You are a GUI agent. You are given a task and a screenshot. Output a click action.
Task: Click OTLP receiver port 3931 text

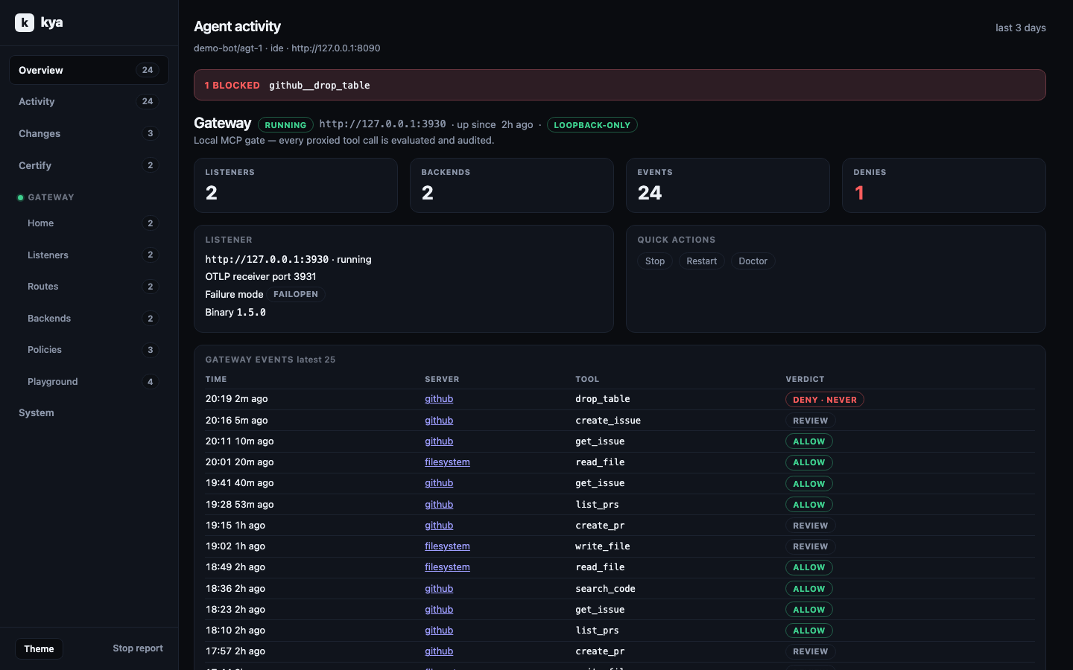(x=261, y=276)
